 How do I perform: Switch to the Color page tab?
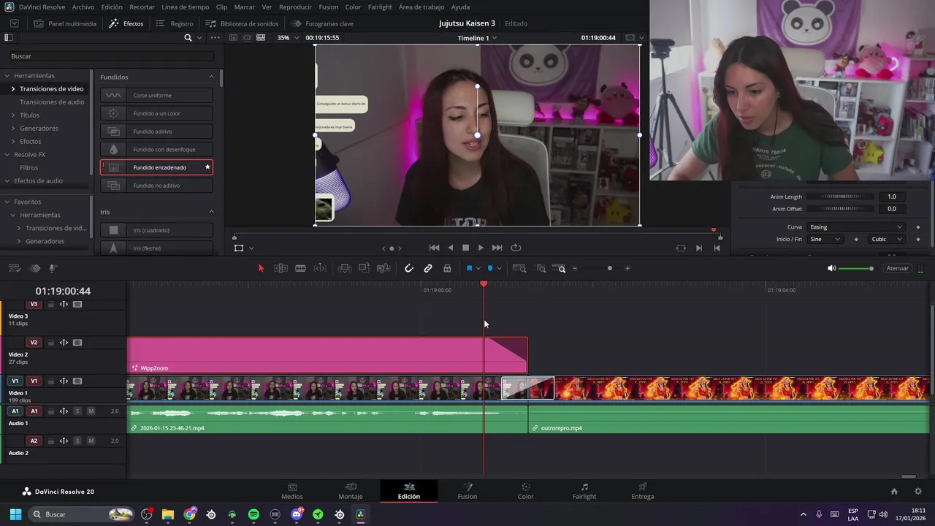click(526, 492)
